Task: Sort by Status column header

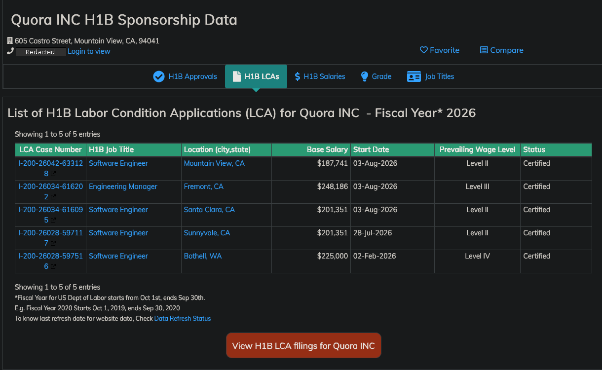Action: (x=556, y=149)
